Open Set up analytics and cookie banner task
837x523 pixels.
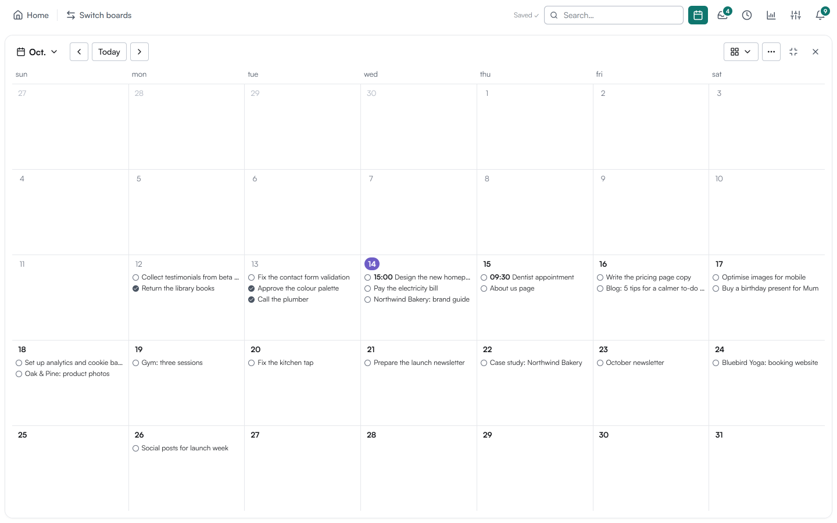[74, 363]
